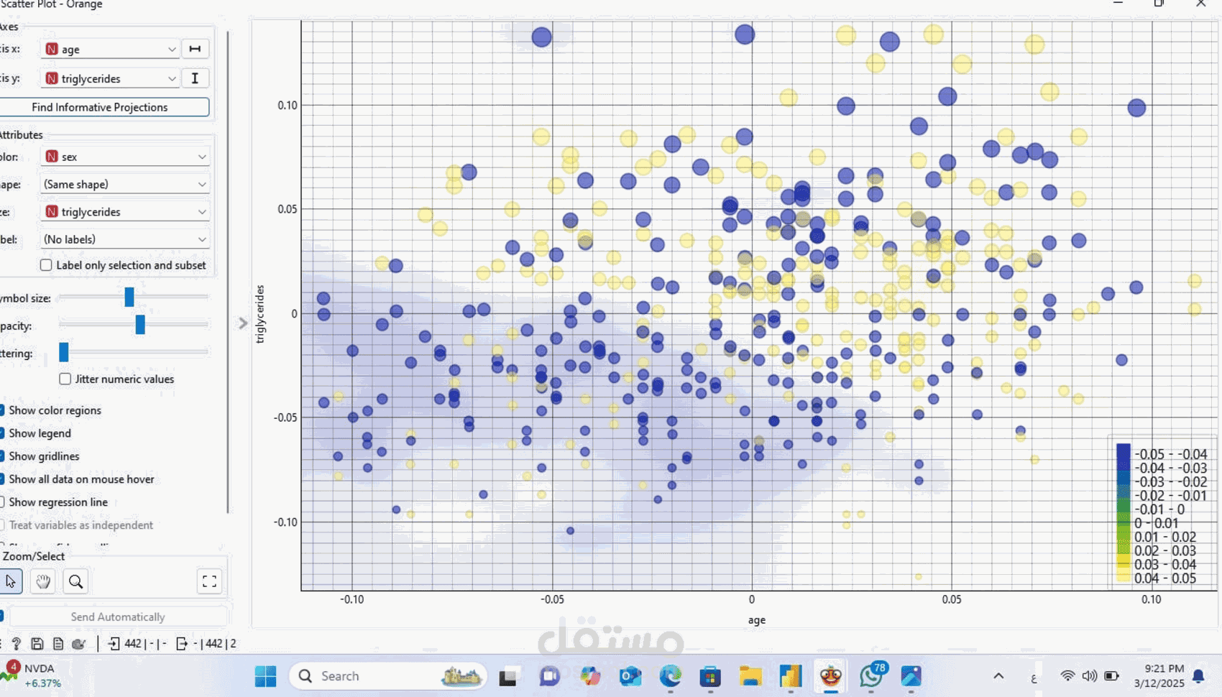Toggle Show color regions

click(2, 410)
